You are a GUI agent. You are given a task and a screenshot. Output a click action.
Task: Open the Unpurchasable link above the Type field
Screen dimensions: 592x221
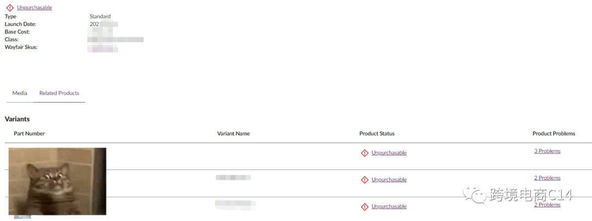[x=35, y=8]
